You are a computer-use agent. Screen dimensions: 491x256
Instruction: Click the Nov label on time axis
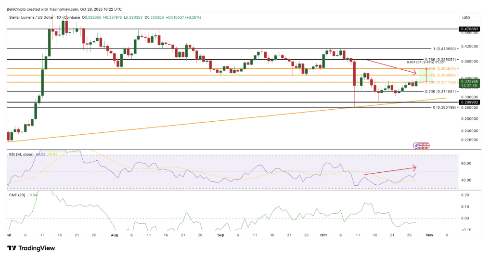click(x=429, y=236)
